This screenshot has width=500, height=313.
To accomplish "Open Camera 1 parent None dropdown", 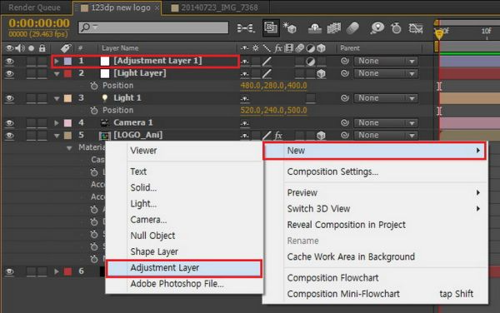I will (386, 122).
